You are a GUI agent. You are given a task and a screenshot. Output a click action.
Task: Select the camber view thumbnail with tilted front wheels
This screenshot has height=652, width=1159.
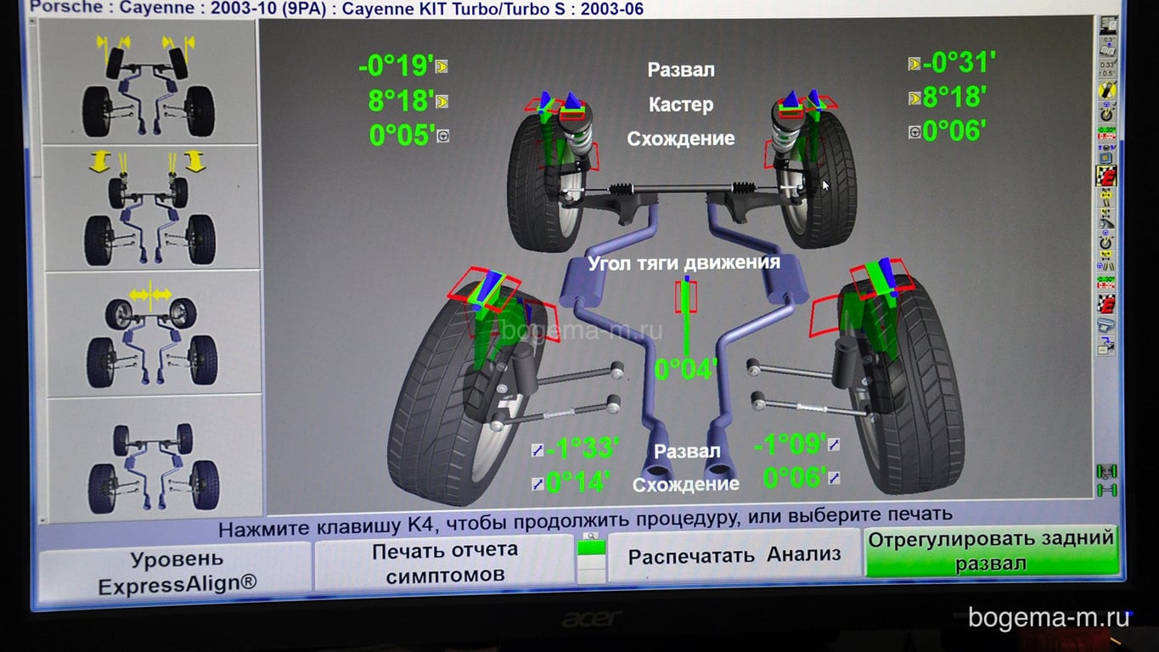(x=150, y=82)
